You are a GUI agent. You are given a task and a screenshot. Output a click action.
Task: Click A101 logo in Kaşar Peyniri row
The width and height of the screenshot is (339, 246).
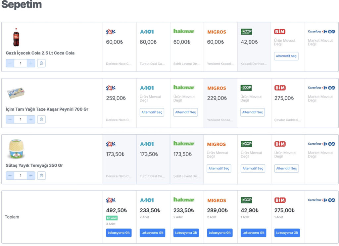point(147,88)
